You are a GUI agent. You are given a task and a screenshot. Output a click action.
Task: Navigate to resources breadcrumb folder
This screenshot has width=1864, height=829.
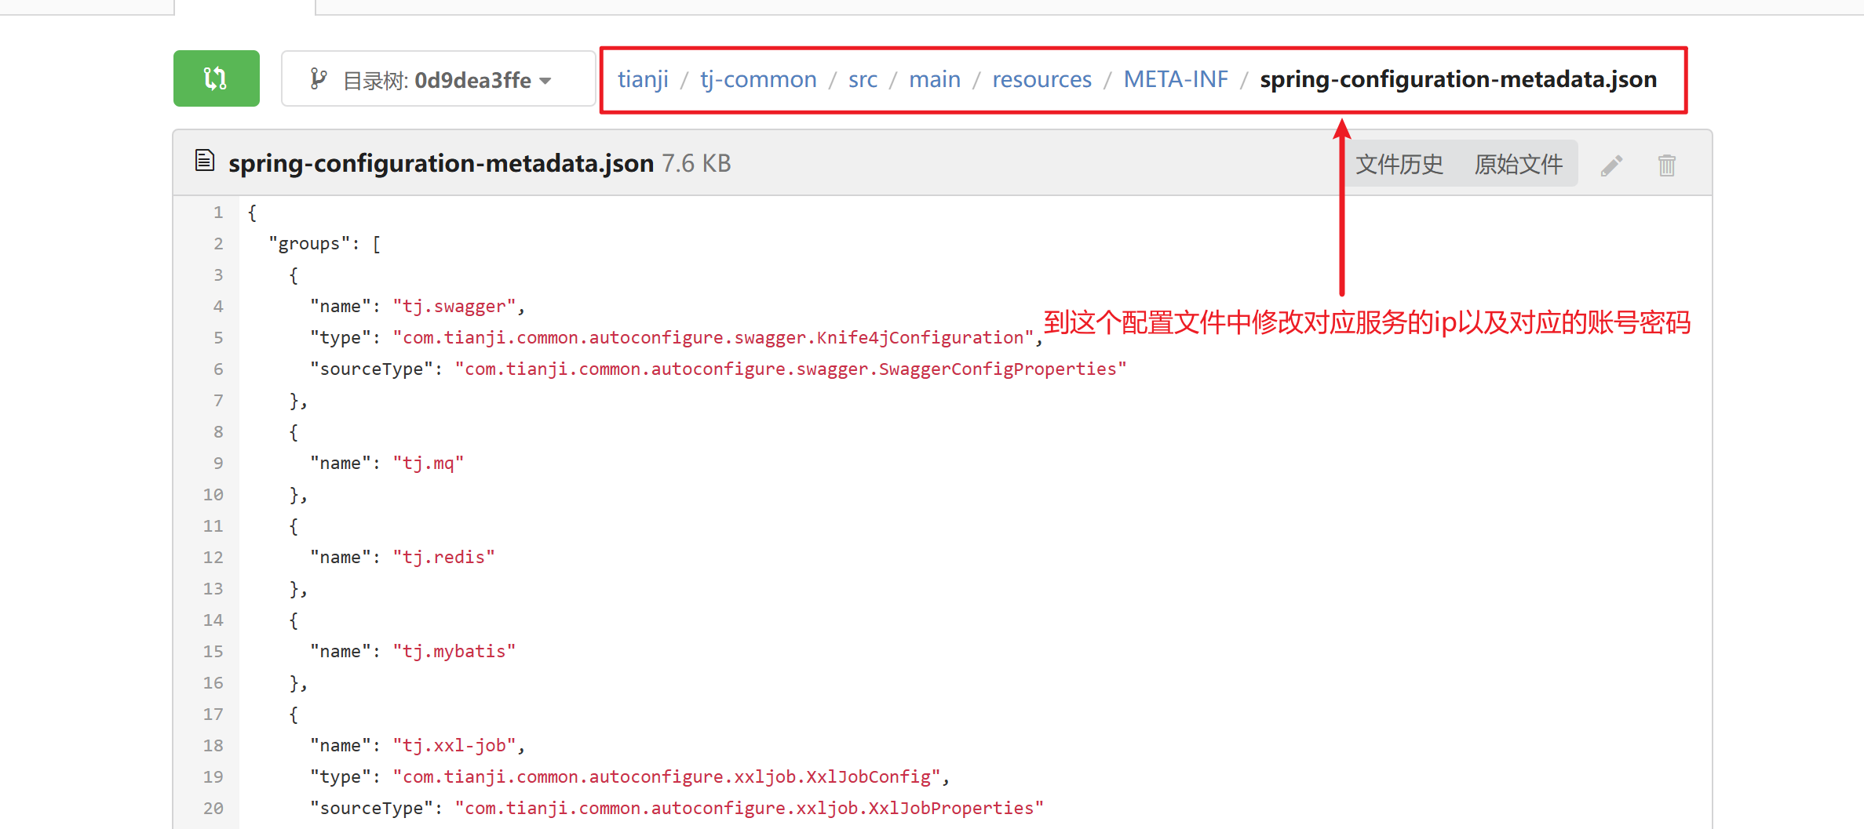click(x=1041, y=79)
